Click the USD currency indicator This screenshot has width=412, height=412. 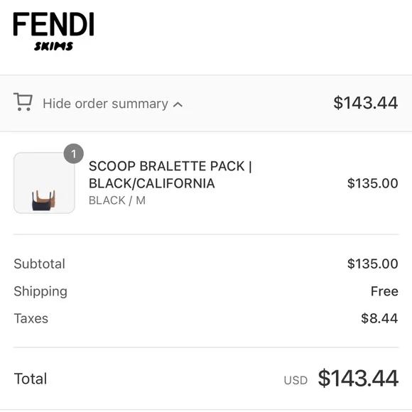(x=296, y=380)
